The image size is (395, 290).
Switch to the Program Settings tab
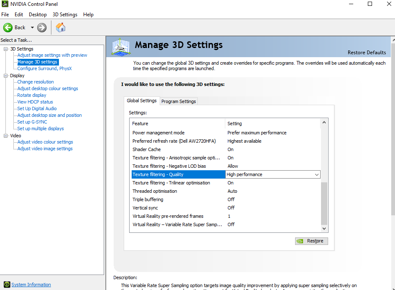tap(178, 101)
